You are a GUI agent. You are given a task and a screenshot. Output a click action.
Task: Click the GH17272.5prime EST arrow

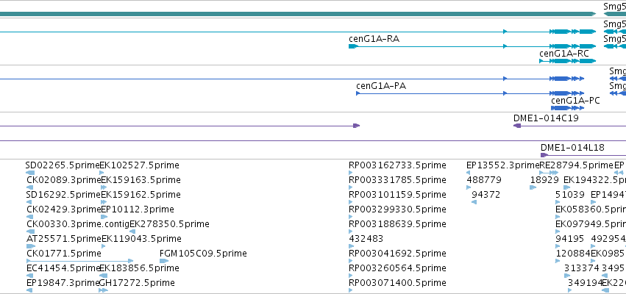[104, 290]
